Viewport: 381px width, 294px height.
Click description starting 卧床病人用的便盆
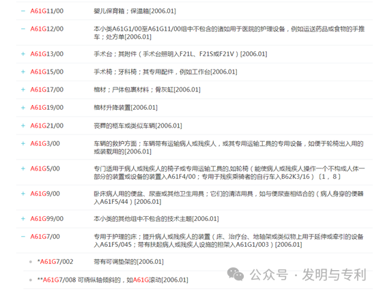click(229, 197)
